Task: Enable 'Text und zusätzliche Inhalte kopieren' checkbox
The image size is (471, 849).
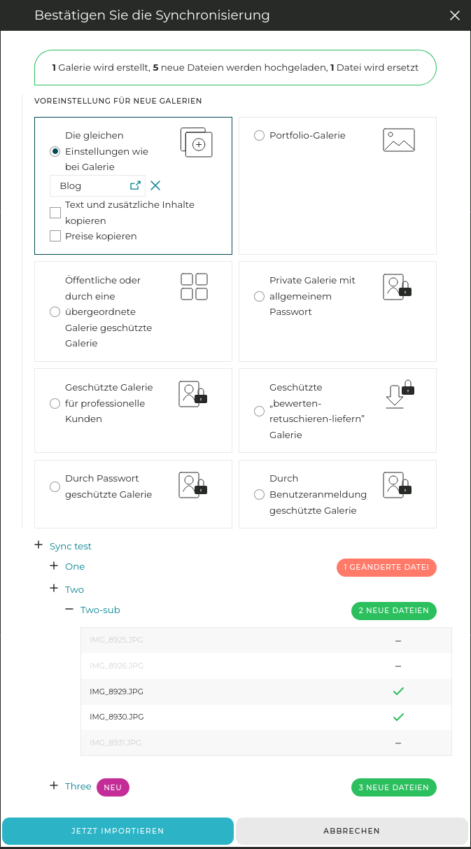Action: click(55, 213)
